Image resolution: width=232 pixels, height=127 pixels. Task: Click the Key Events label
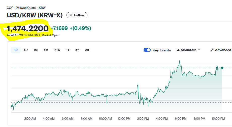161,50
